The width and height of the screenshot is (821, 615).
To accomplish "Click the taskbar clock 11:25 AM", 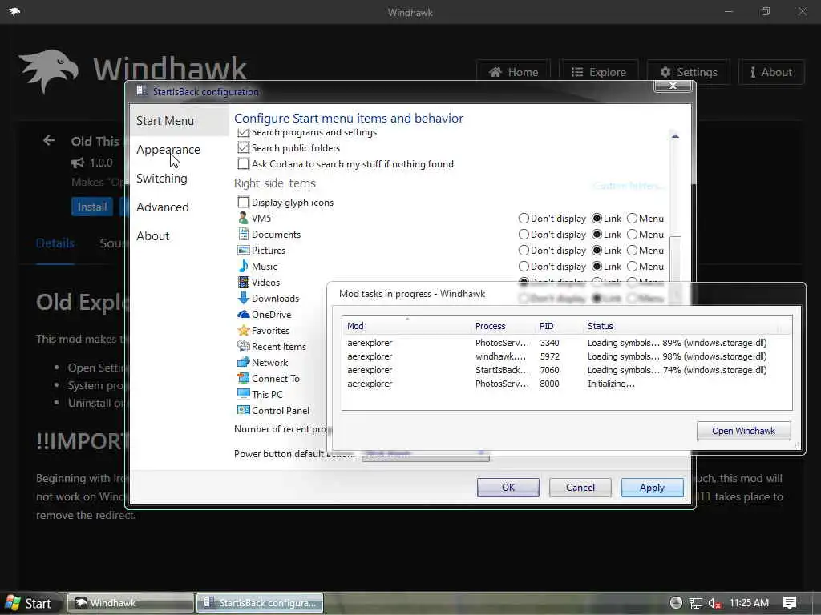I will click(749, 603).
